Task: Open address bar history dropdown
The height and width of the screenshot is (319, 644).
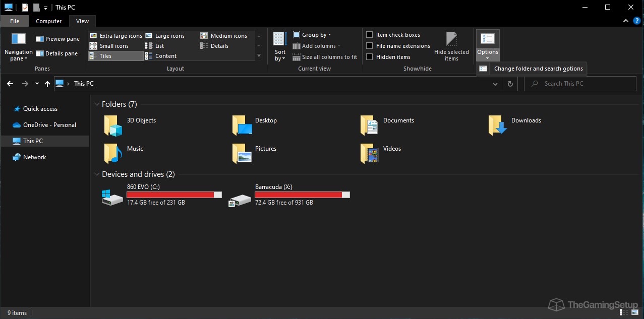Action: coord(495,84)
